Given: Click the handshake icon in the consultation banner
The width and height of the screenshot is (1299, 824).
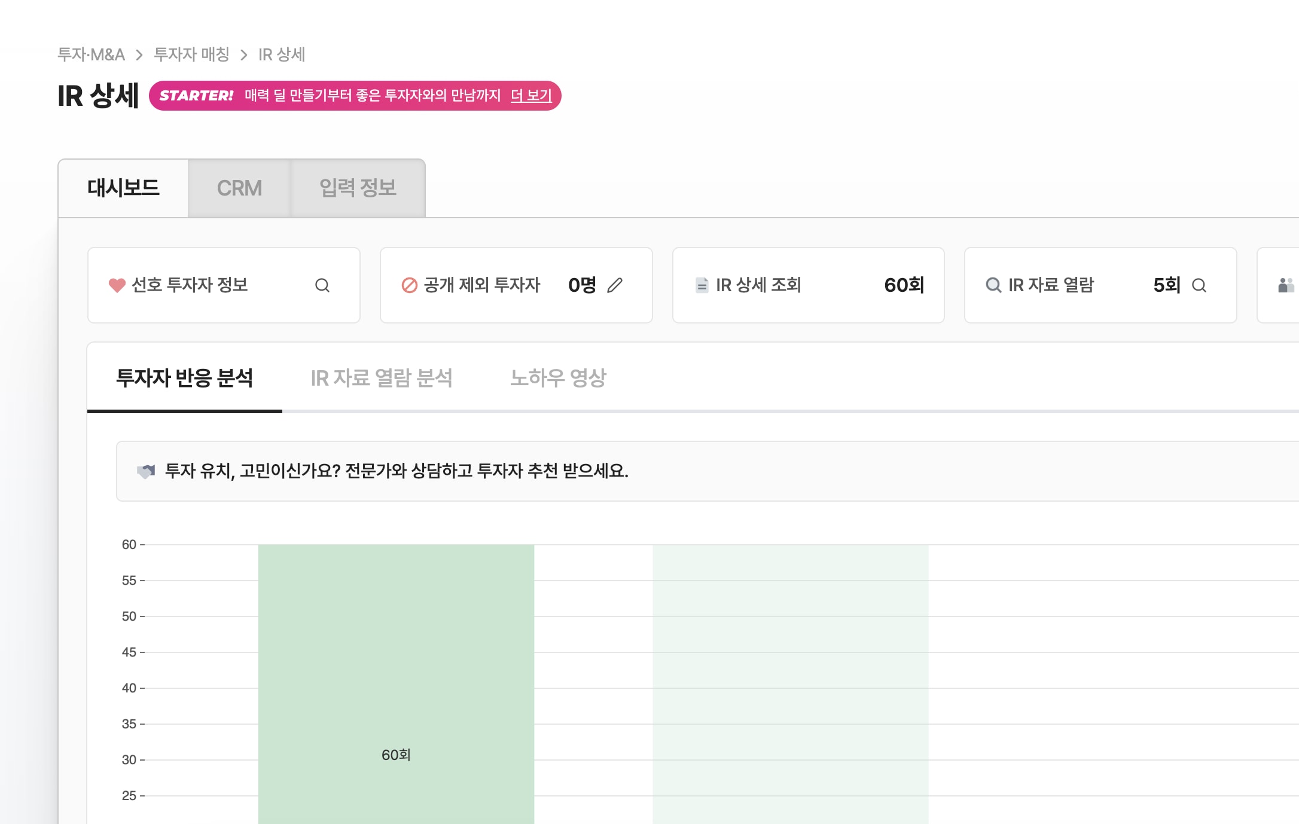Looking at the screenshot, I should click(x=146, y=471).
